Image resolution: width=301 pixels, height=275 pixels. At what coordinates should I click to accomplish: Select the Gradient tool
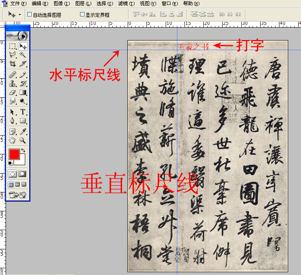click(x=23, y=92)
